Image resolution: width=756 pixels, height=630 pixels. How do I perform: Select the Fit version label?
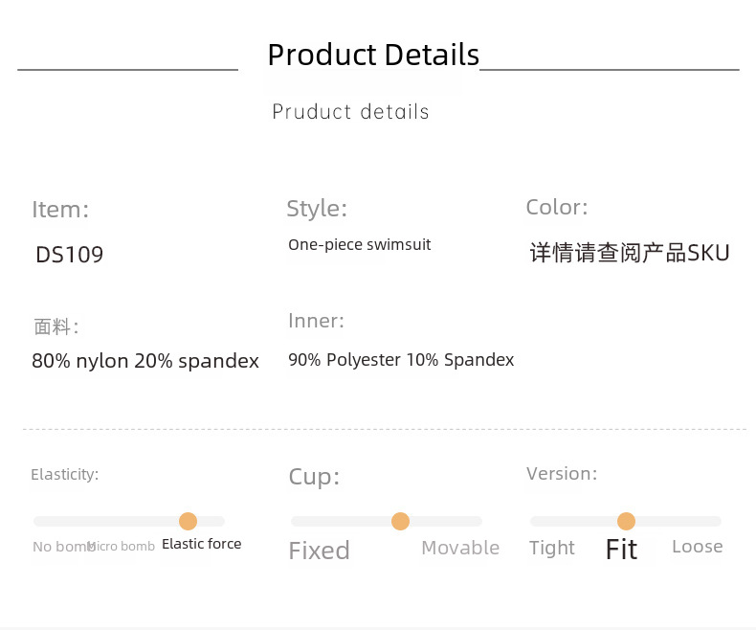point(621,549)
